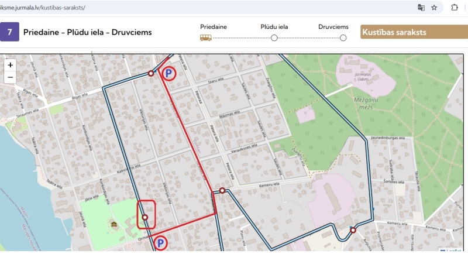Click the bus stop marker near Rīgas iela top
Screen dimensions: 468x254
[151, 73]
